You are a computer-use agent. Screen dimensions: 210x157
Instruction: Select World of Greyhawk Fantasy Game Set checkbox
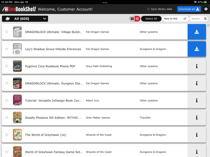point(7,152)
